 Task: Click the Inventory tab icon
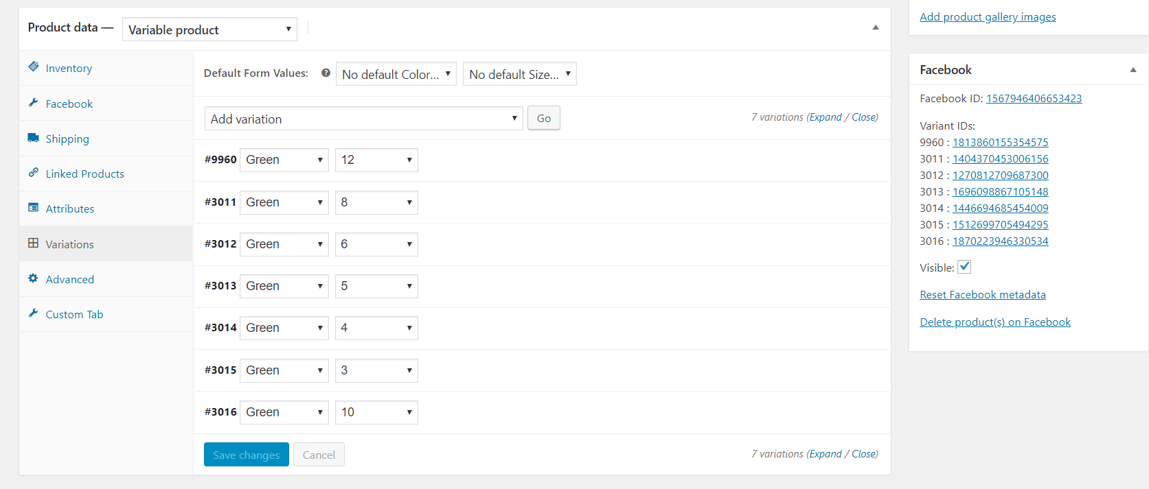coord(33,67)
